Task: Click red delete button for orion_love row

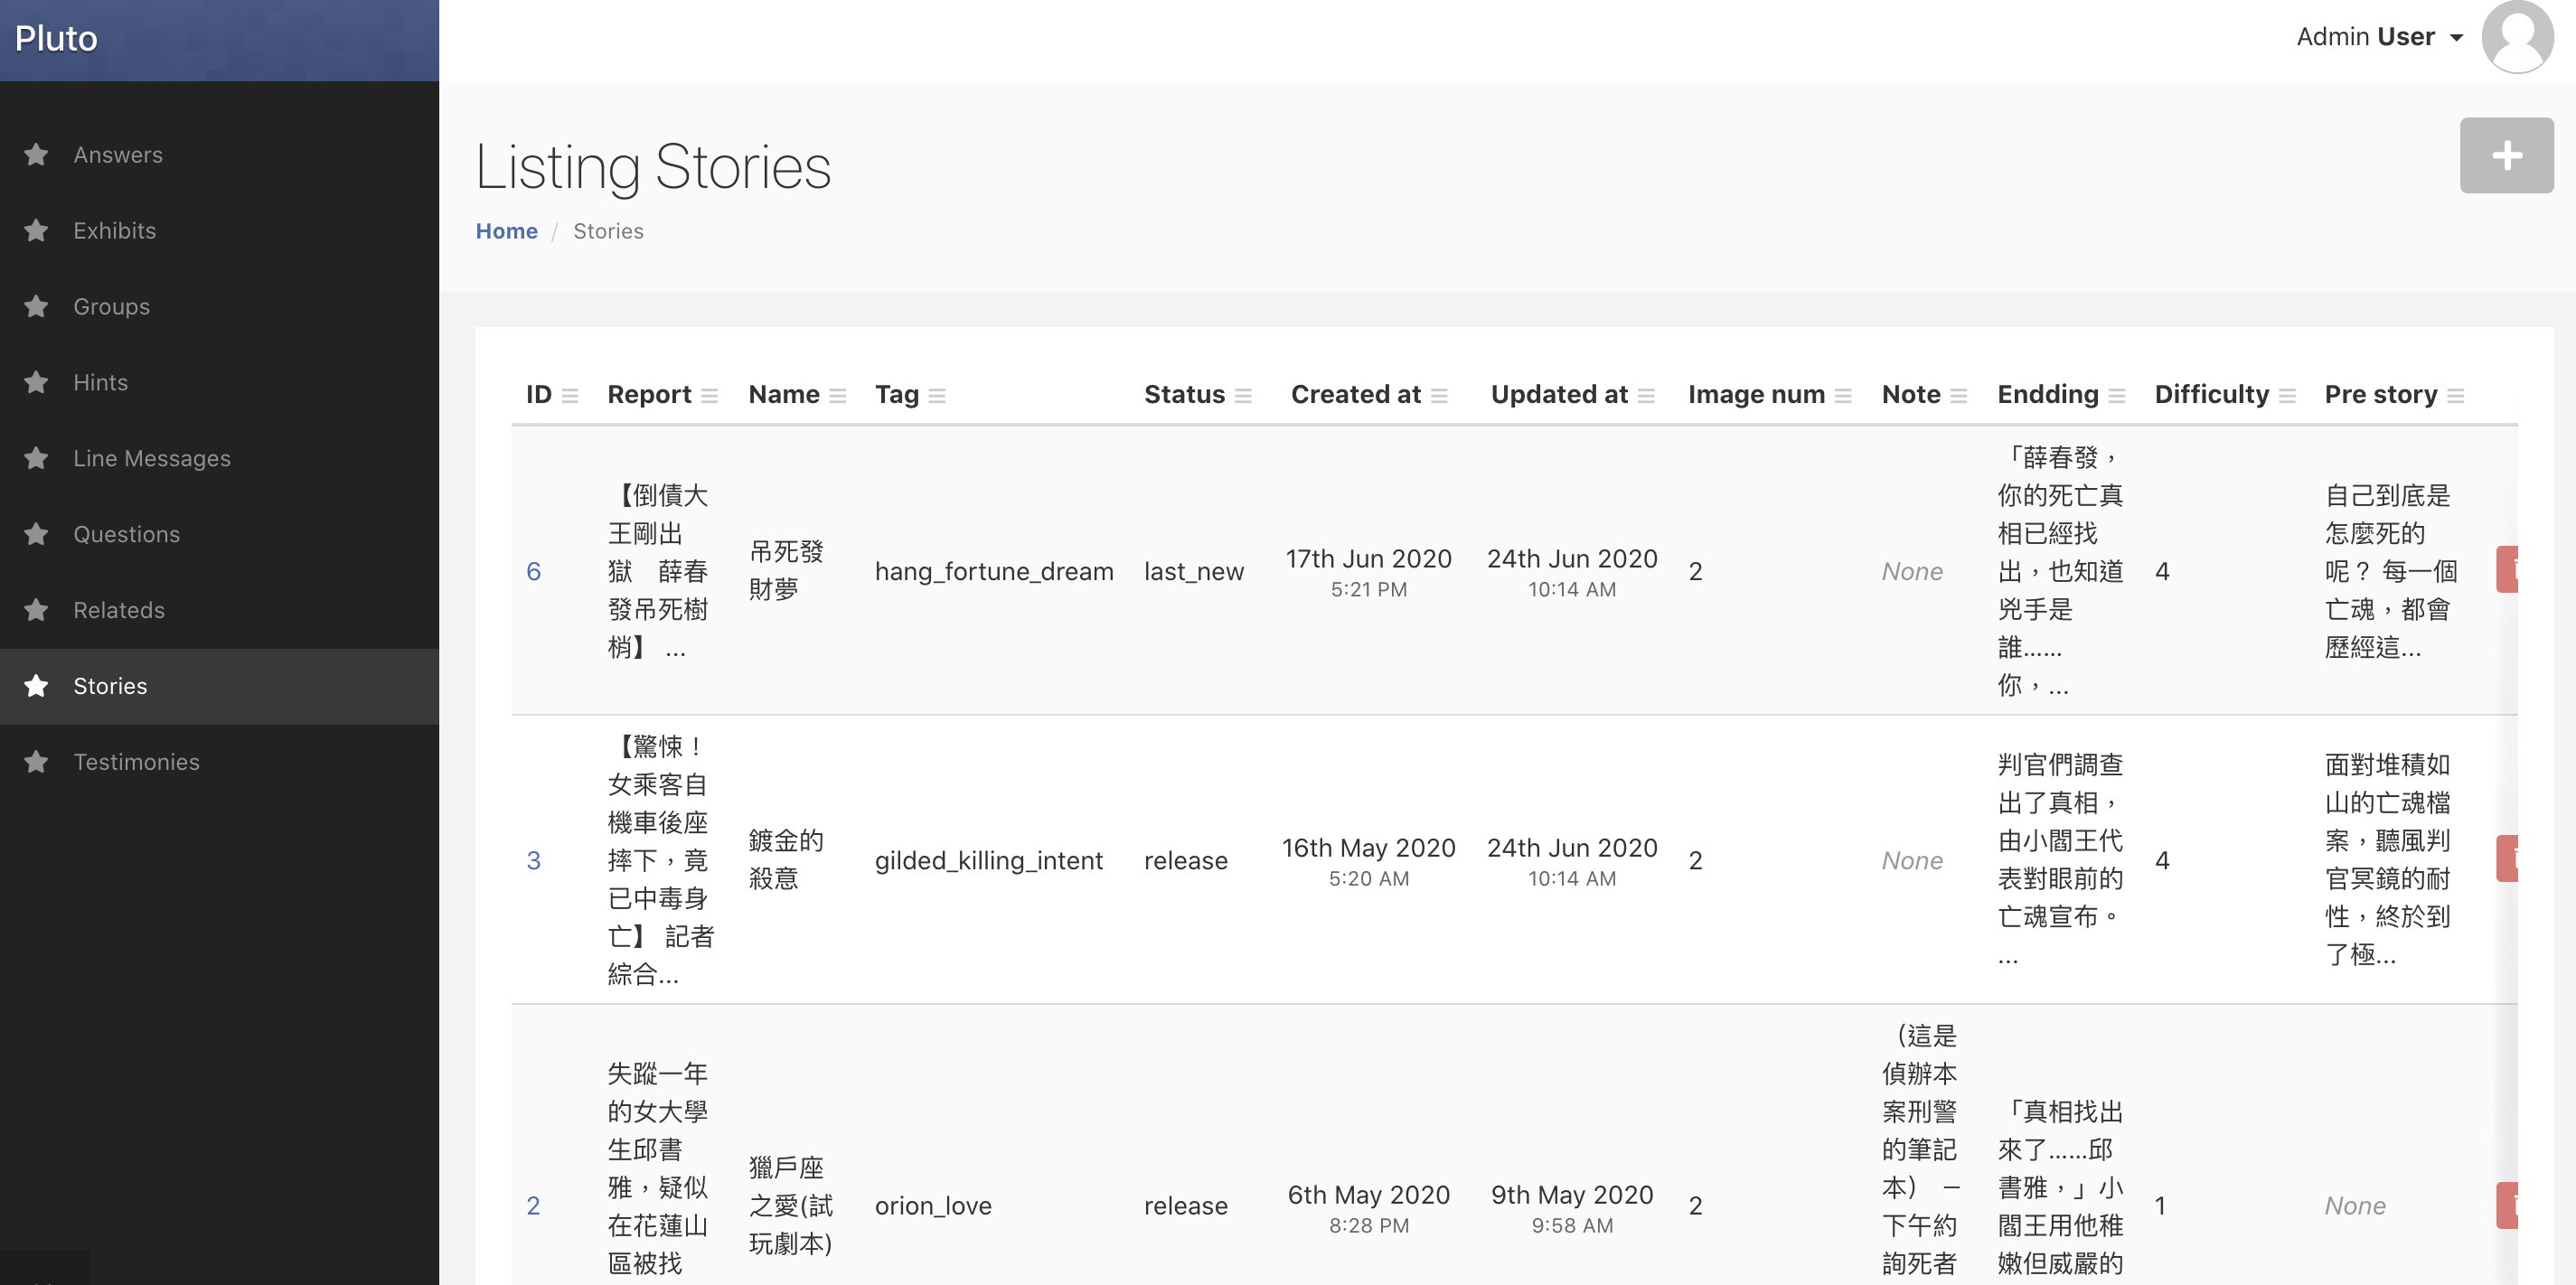Action: pos(2506,1205)
